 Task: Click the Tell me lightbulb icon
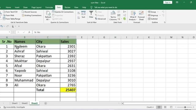tap(91, 7)
